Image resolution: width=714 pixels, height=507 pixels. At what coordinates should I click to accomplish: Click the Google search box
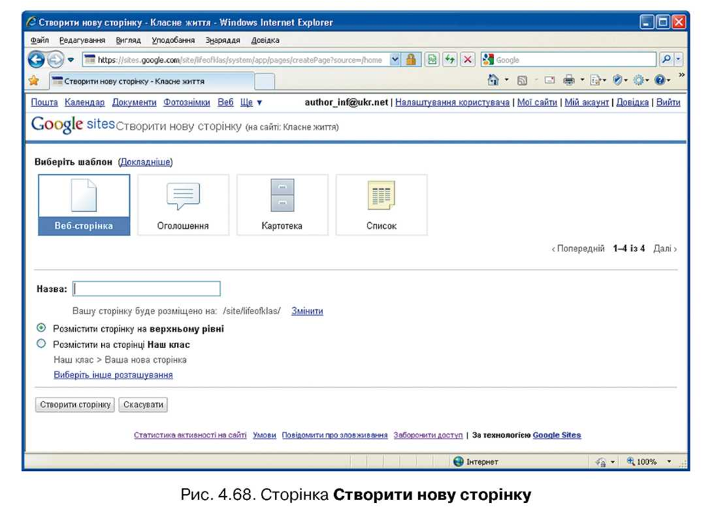tap(569, 59)
